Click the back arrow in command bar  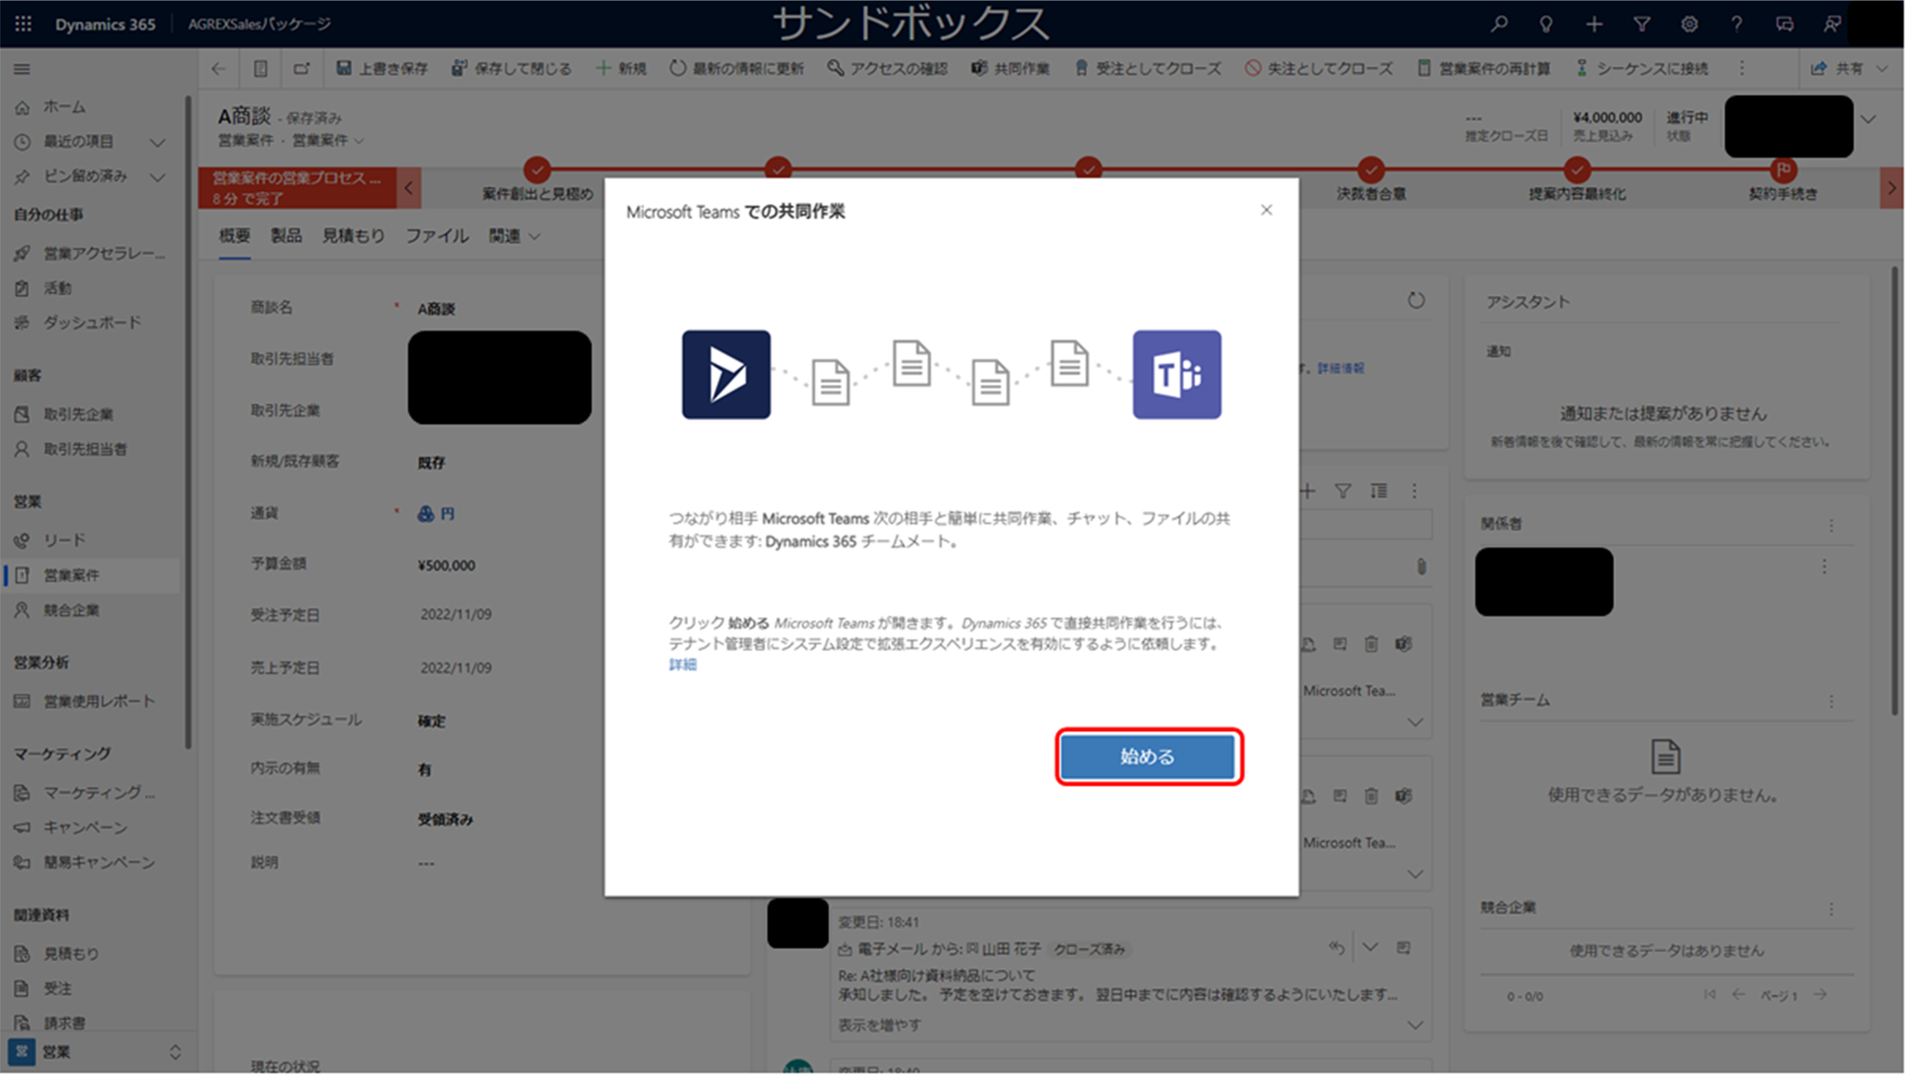coord(218,69)
